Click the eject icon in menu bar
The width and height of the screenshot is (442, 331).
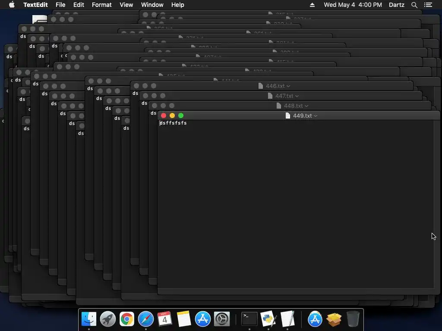pyautogui.click(x=312, y=5)
